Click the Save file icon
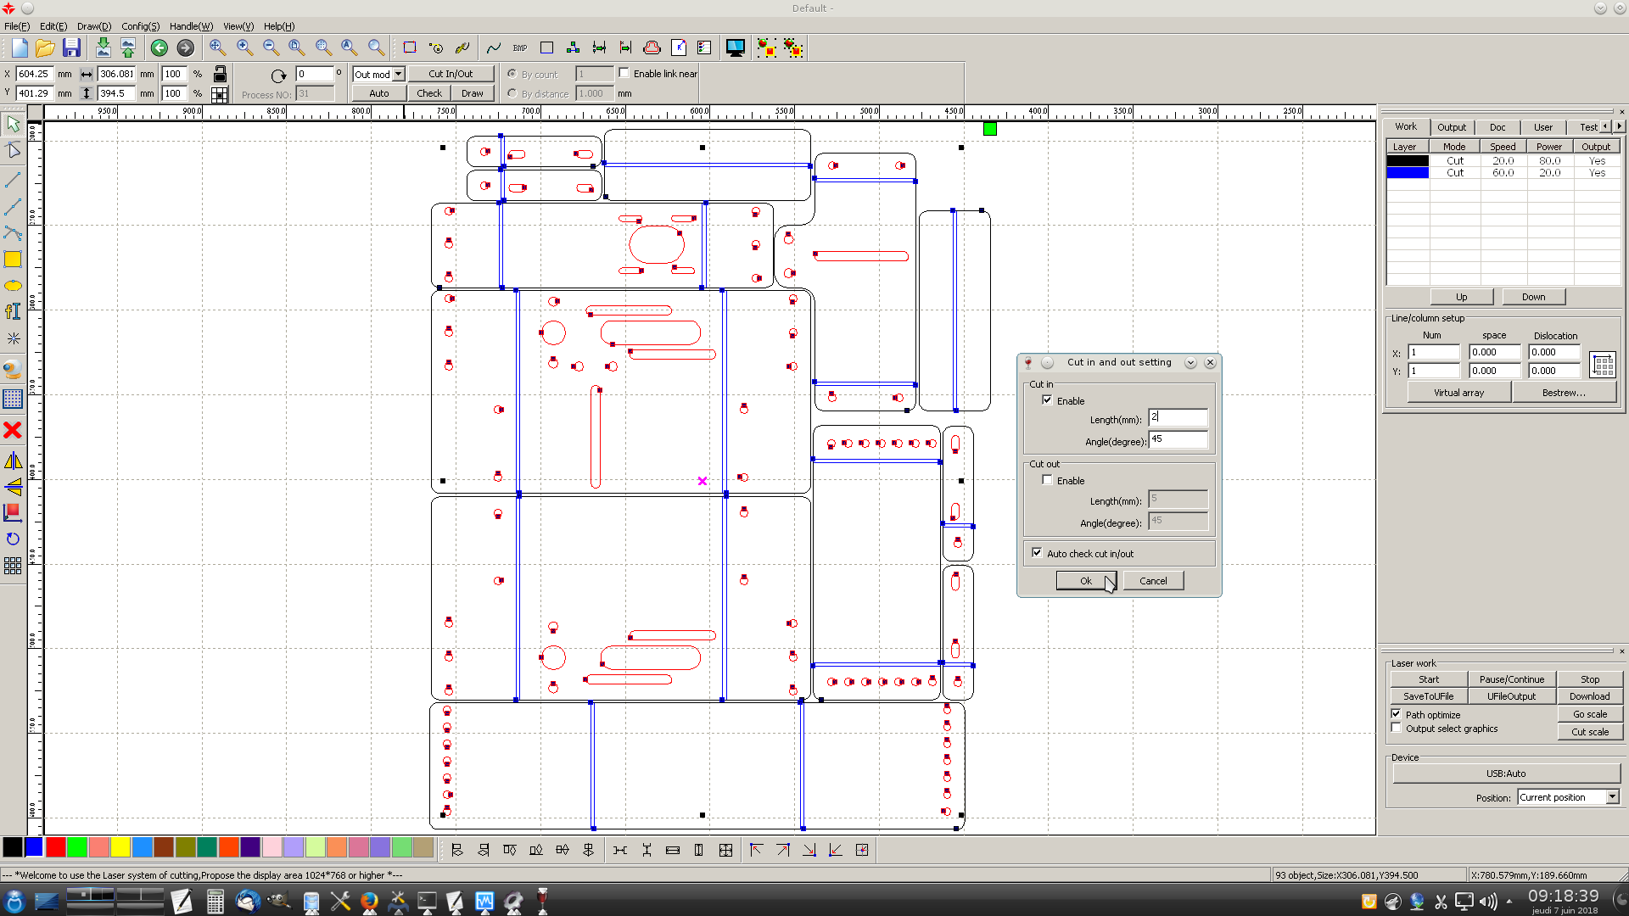Screen dimensions: 1629x916 [x=72, y=48]
